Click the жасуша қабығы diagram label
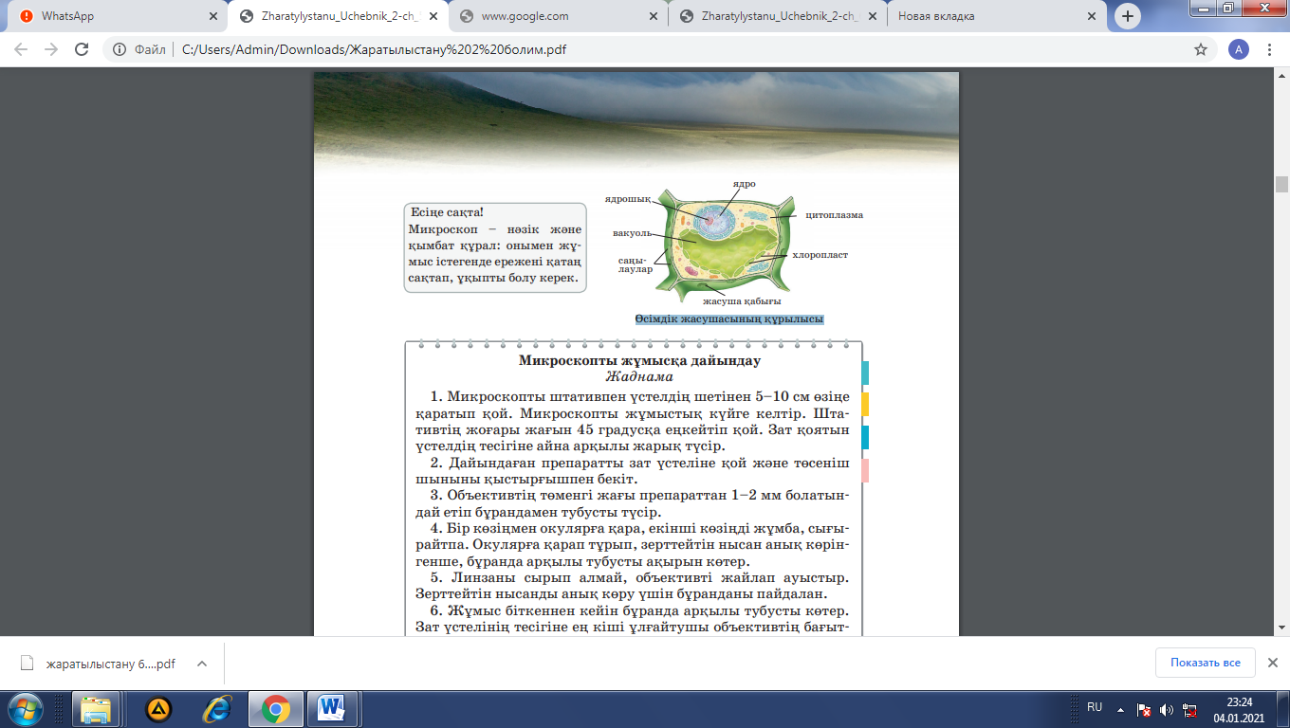 [742, 300]
